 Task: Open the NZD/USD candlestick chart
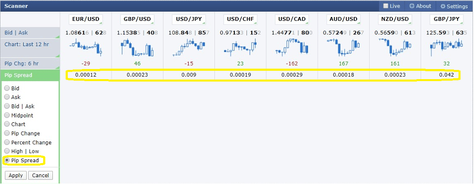(395, 48)
